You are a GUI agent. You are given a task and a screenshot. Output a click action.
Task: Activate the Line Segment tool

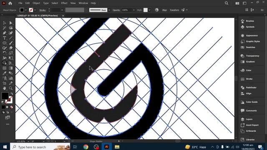[x=11, y=38]
